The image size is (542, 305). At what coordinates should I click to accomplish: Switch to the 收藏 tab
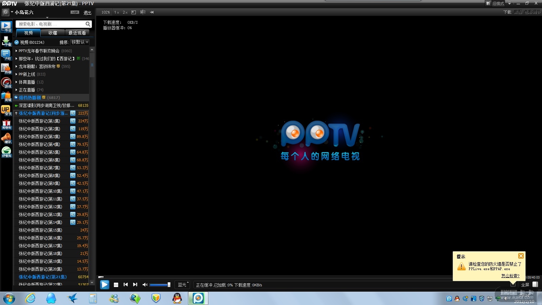53,33
